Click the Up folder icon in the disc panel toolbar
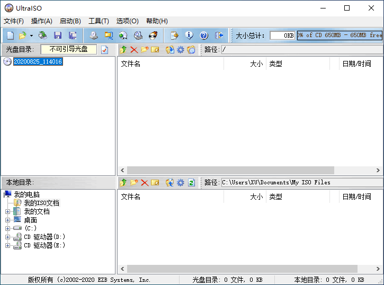This screenshot has height=285, width=384. coord(123,50)
